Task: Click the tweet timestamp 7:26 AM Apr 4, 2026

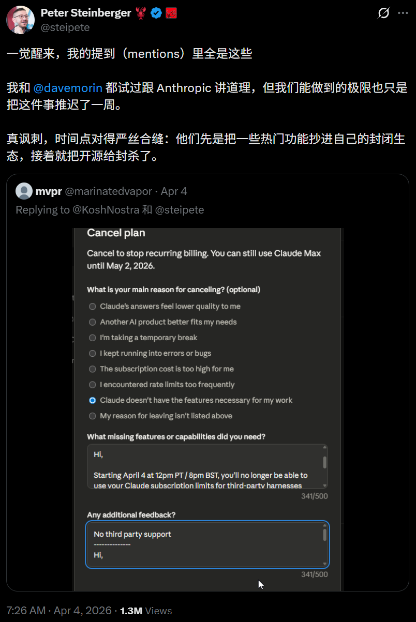Action: pos(59,611)
